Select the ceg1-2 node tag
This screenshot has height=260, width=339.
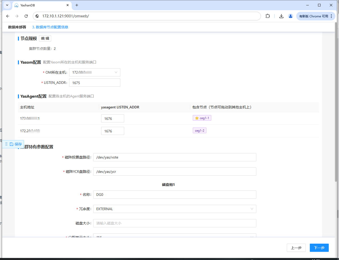[199, 131]
